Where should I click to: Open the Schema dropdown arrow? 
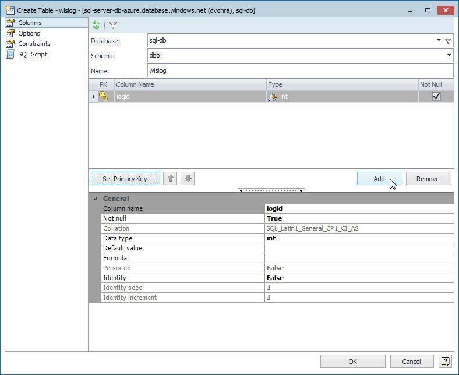pyautogui.click(x=449, y=55)
